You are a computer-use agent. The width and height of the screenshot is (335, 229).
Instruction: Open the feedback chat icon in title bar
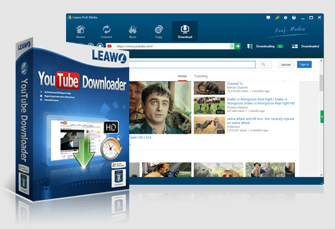click(x=268, y=17)
